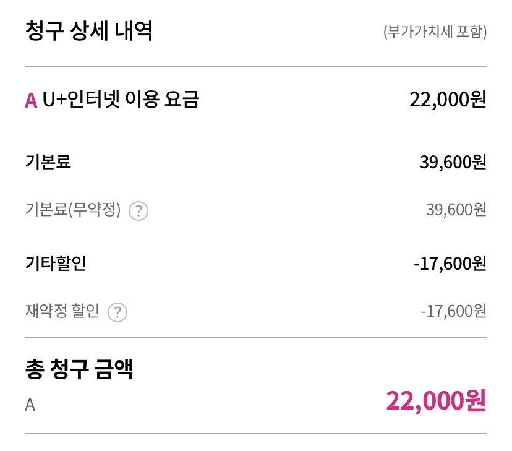Image resolution: width=512 pixels, height=451 pixels.
Task: Click the divider line above 총 청구 금액
Action: (256, 338)
